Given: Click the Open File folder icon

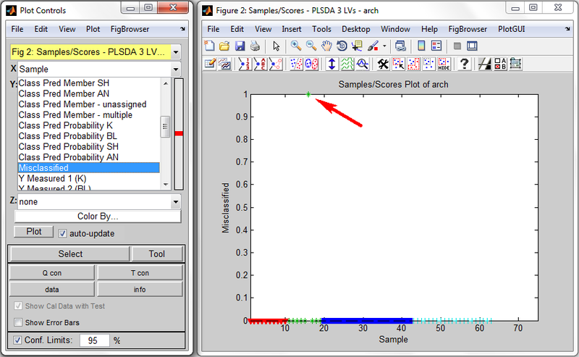Looking at the screenshot, I should point(224,46).
